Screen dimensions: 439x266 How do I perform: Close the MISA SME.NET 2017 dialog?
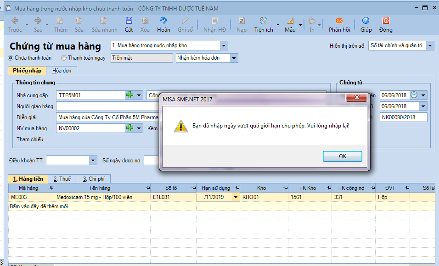tap(357, 97)
